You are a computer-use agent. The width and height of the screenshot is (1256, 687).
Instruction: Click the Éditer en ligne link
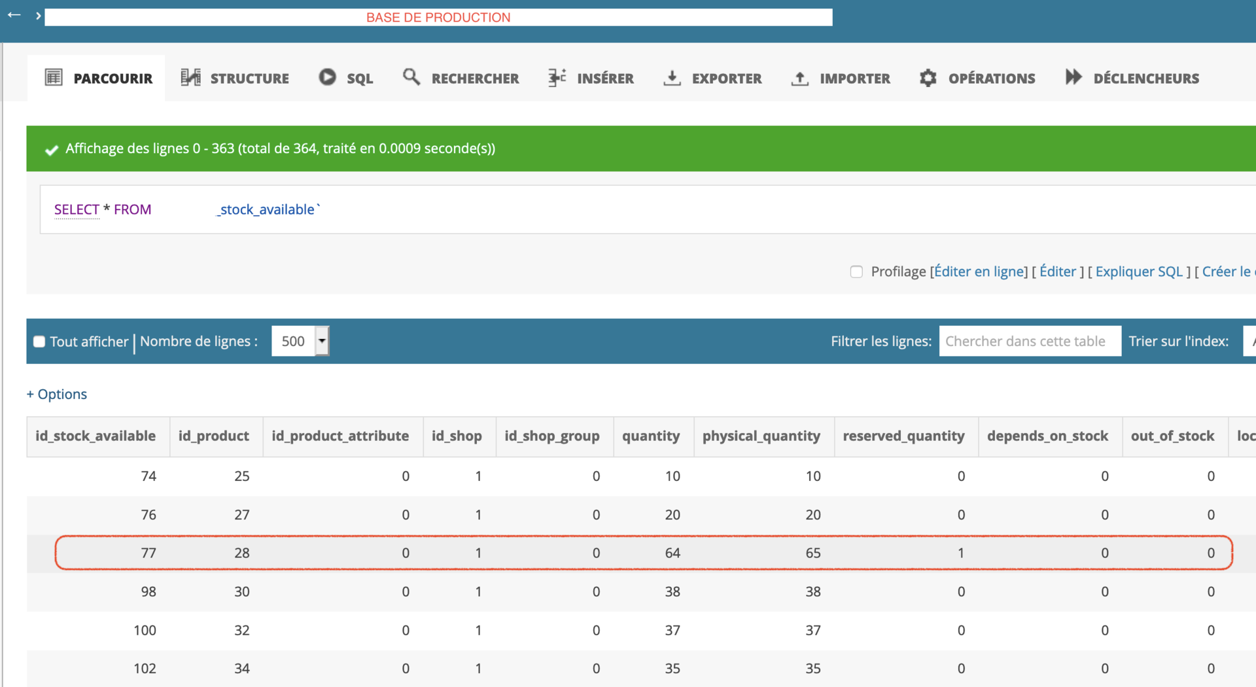pyautogui.click(x=980, y=272)
